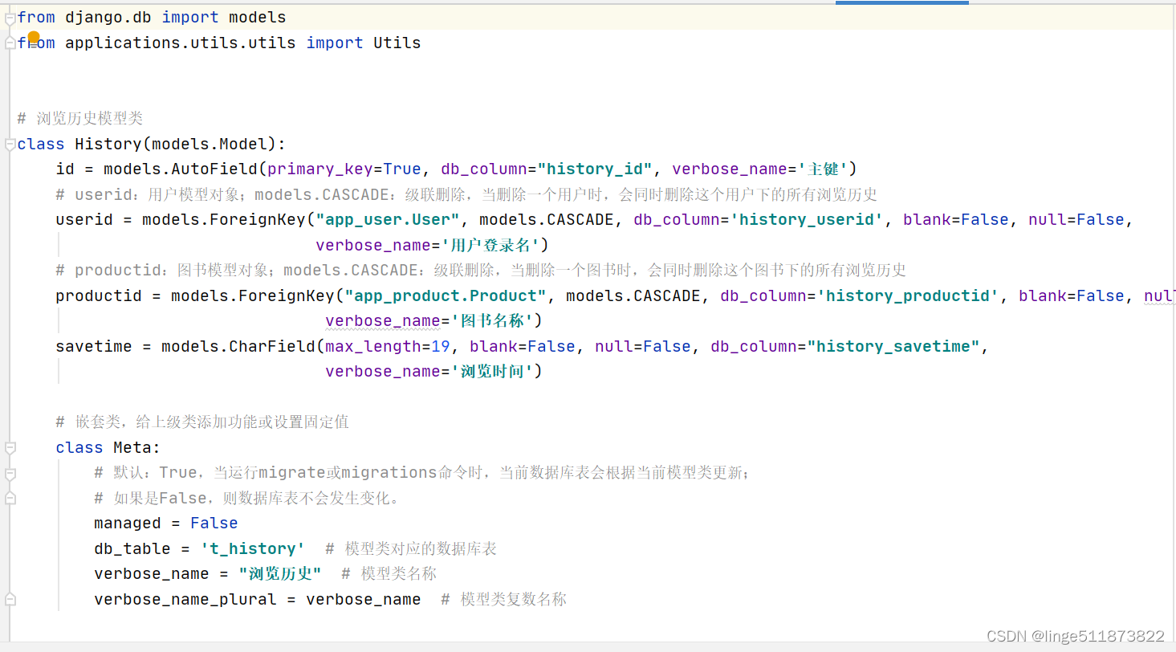
Task: Click the 't_history' string
Action: pos(251,548)
